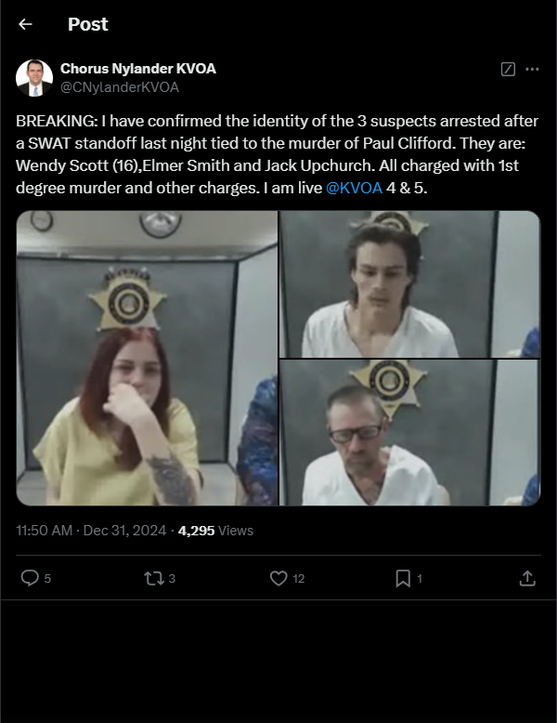
Task: Open the three-dot more options menu
Action: click(x=532, y=69)
